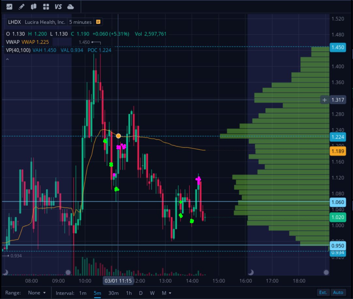Screen dimensions: 353x299
Task: Open the candlestick style icon
Action: click(34, 7)
